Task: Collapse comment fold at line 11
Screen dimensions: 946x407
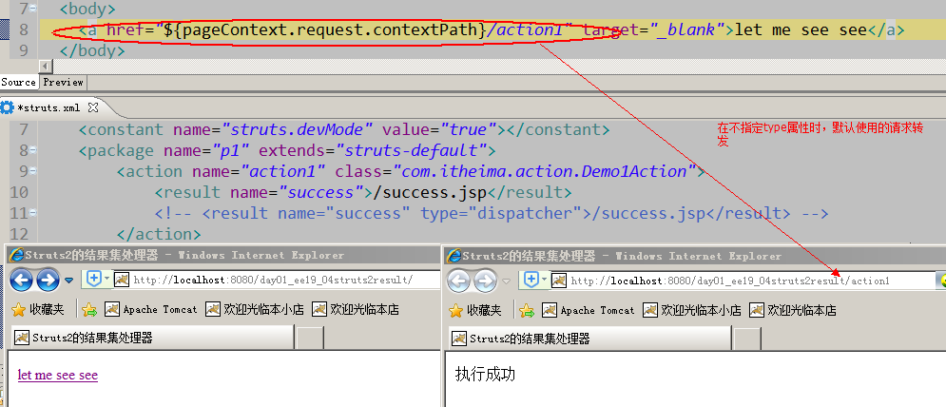Action: pyautogui.click(x=32, y=213)
